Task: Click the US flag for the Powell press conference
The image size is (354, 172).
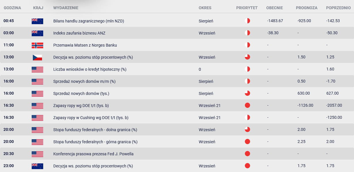Action: coord(37,154)
